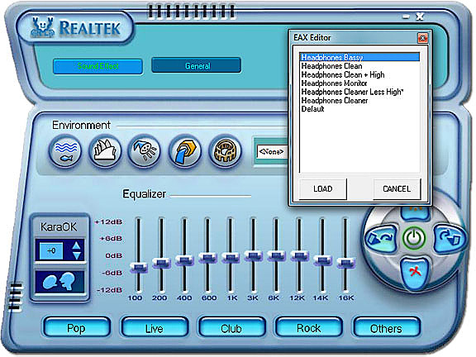Select the colosseum arena environment icon

pyautogui.click(x=225, y=151)
